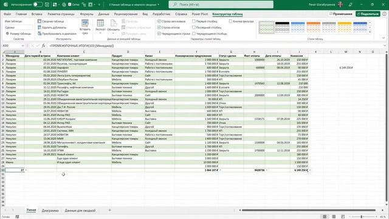The image size is (389, 219).
Task: Expand the table styles gallery
Action: [x=370, y=32]
